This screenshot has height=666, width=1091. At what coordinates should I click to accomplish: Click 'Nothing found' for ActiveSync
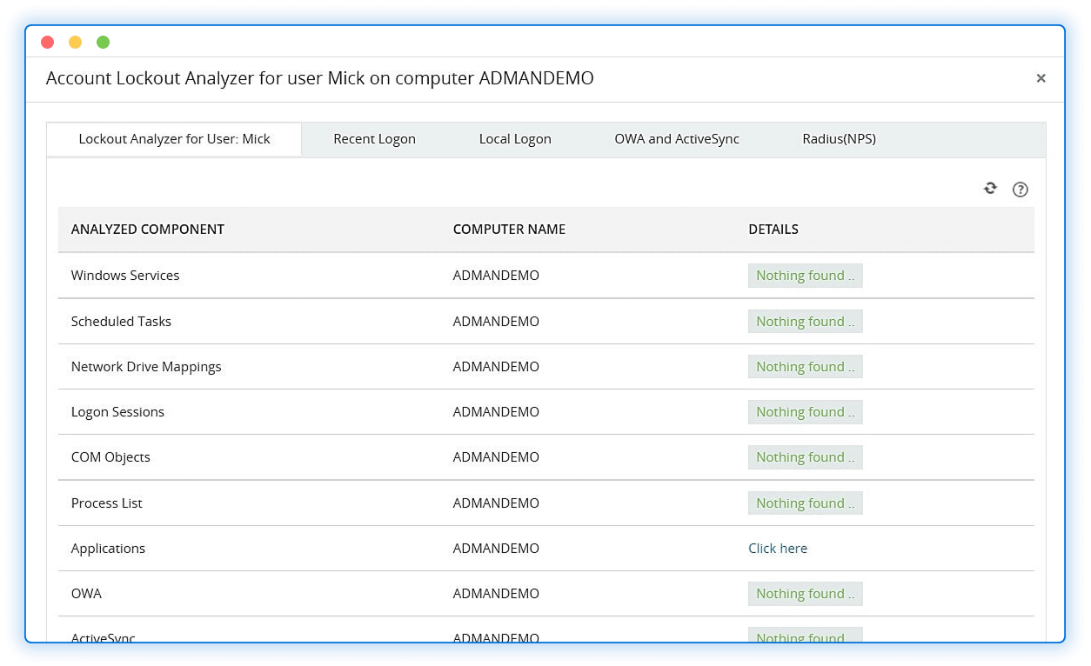pos(805,637)
